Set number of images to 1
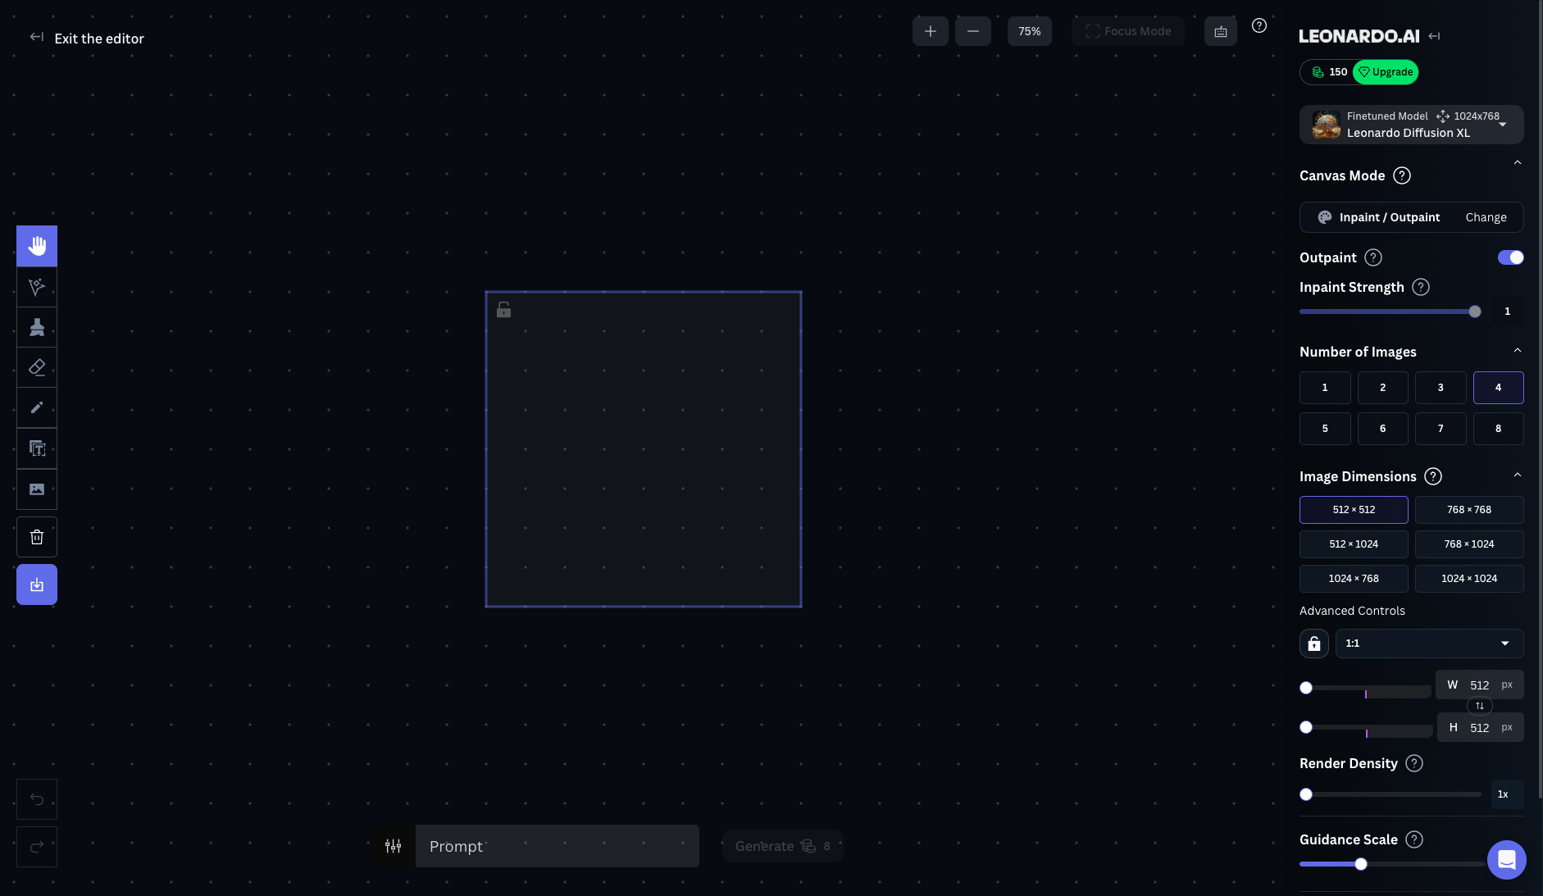1543x896 pixels. (x=1325, y=388)
